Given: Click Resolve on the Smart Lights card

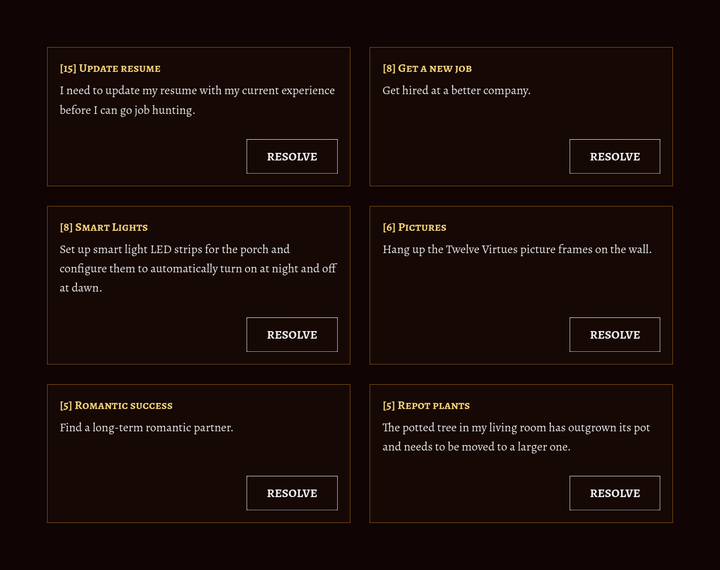Looking at the screenshot, I should (292, 335).
